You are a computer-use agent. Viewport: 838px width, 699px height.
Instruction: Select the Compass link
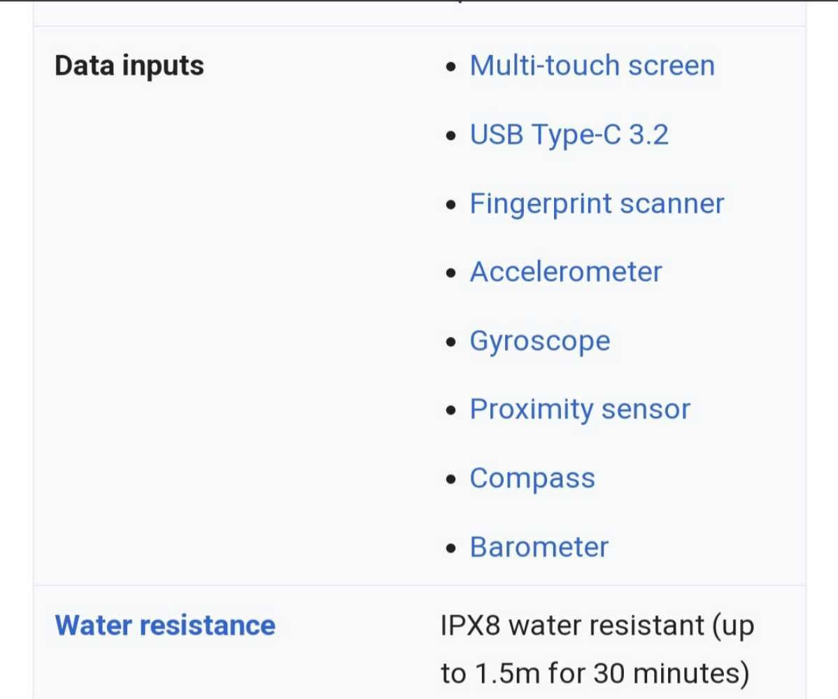(x=532, y=478)
